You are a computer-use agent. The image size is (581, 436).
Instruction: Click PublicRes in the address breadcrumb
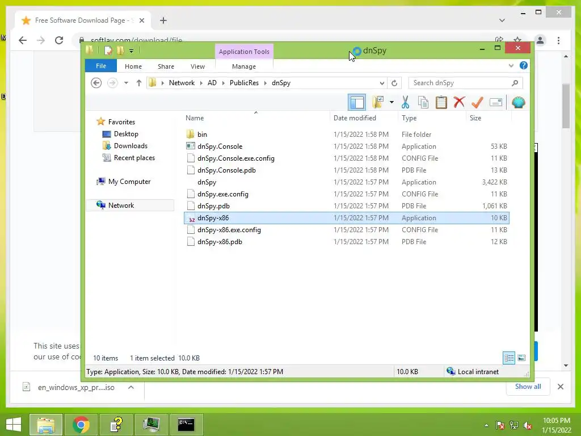coord(244,83)
